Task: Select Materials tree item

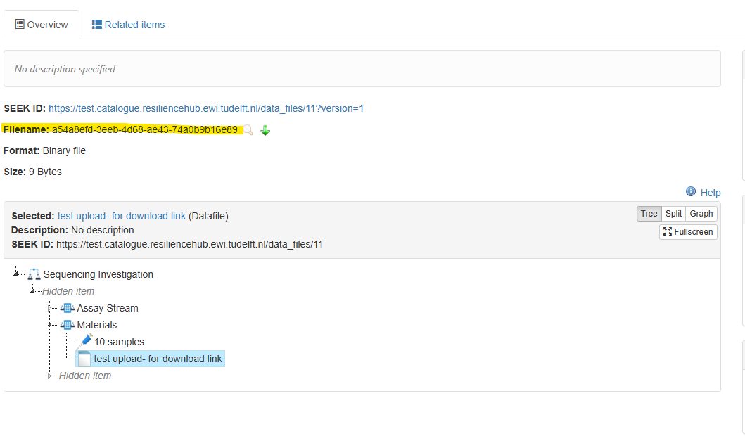Action: click(97, 325)
